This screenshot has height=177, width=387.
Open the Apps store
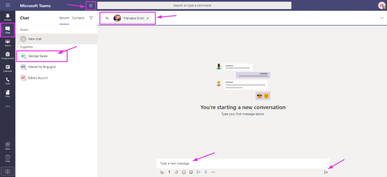(x=8, y=146)
